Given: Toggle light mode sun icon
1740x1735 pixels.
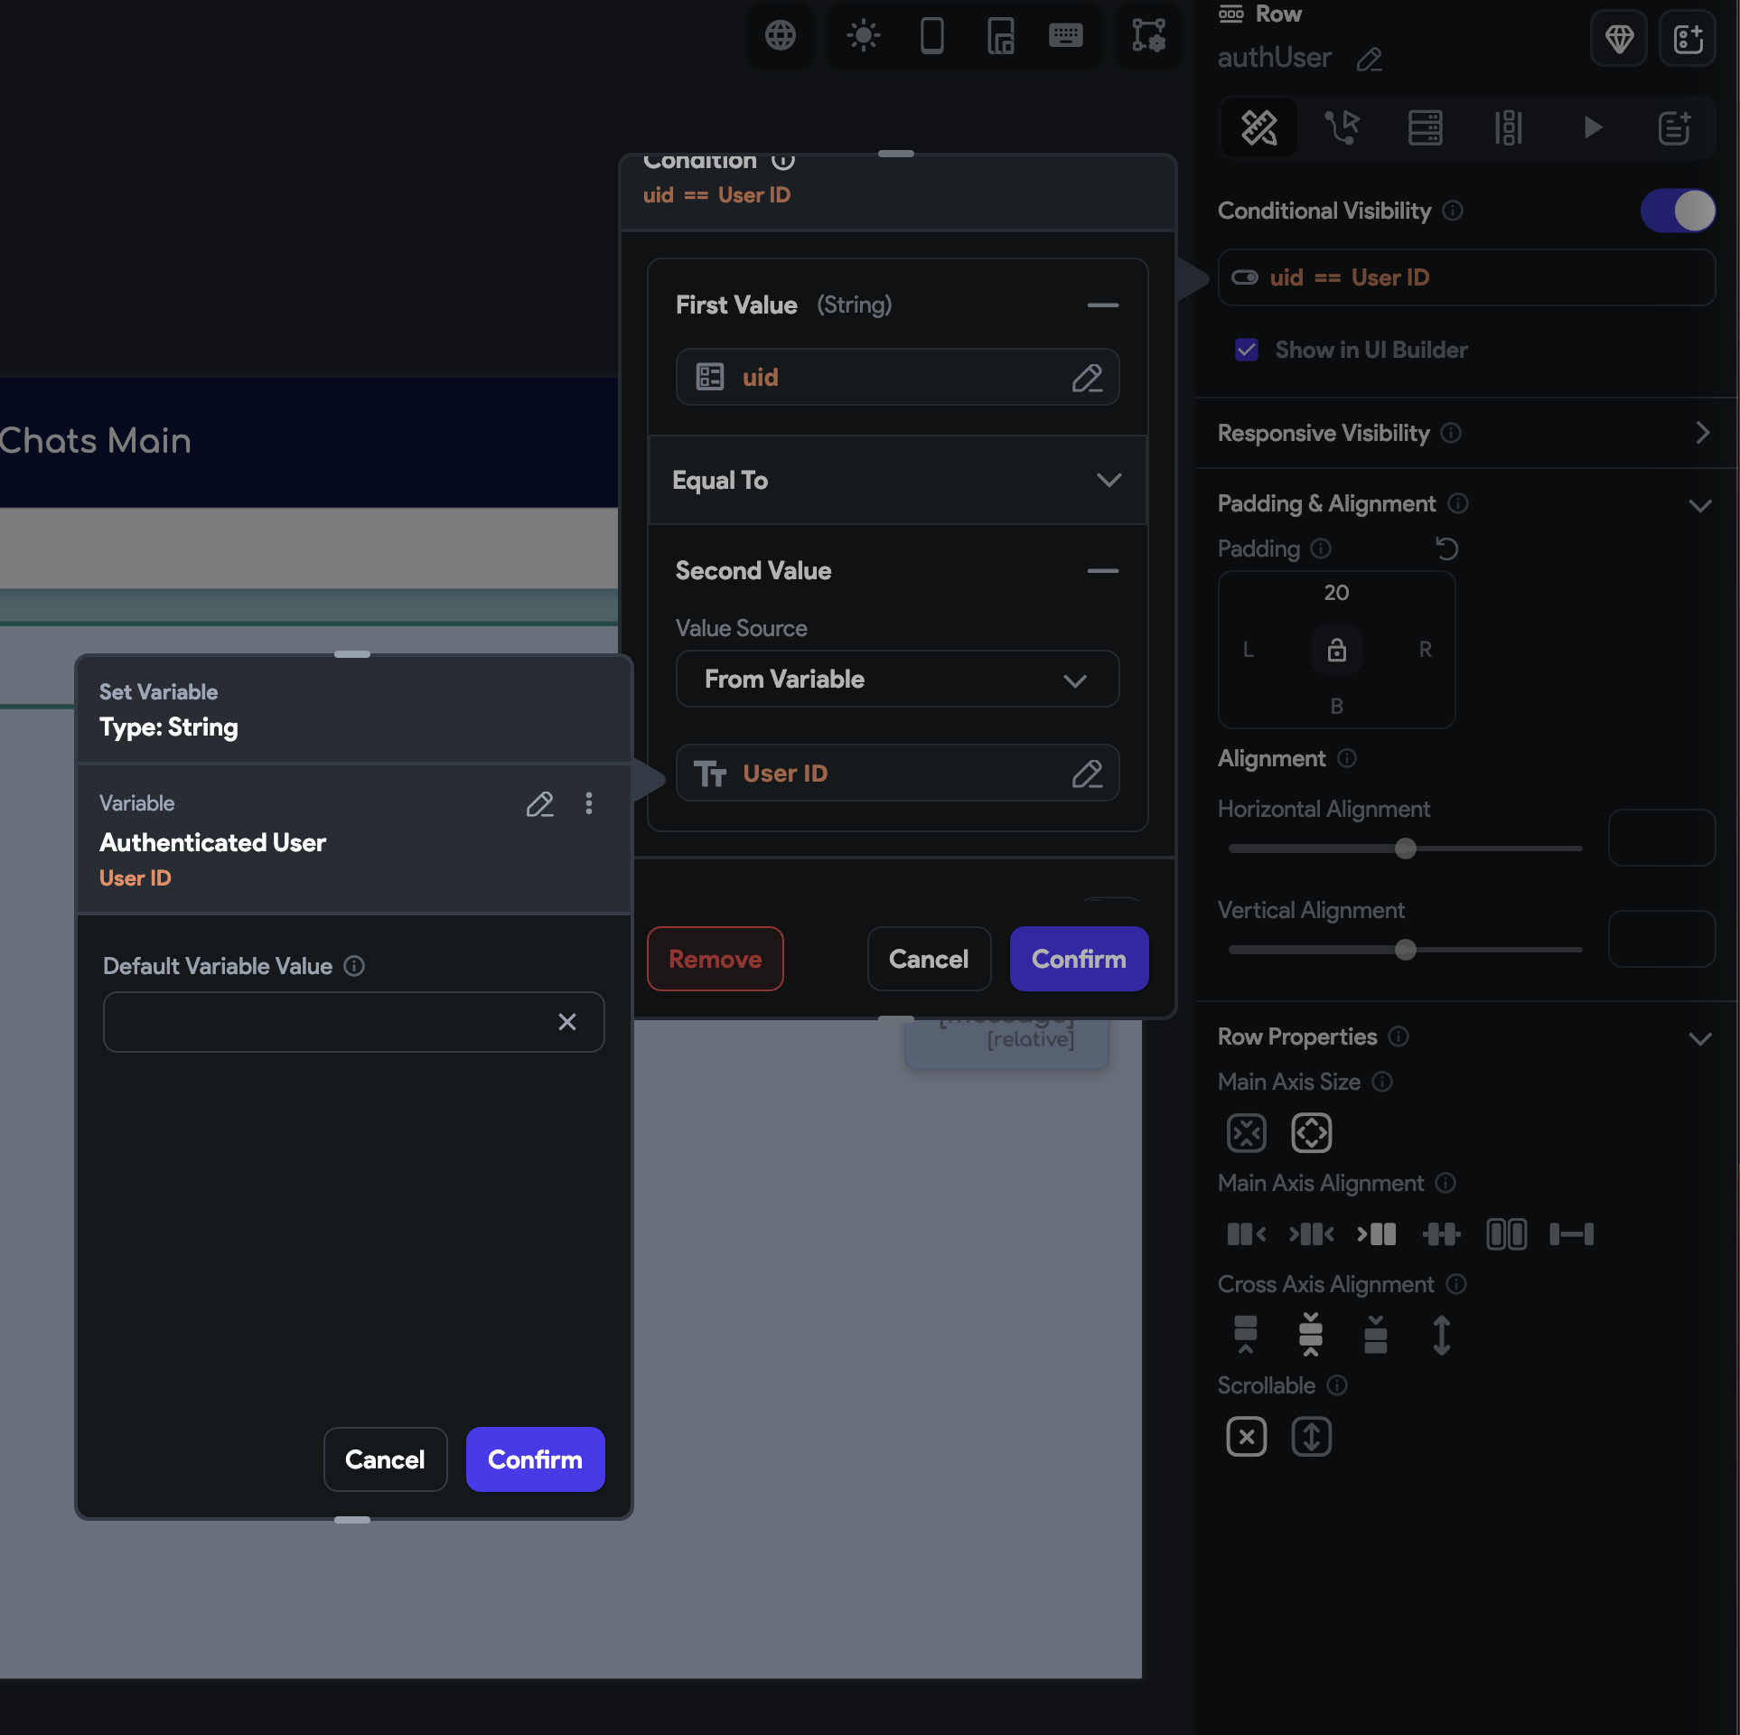Looking at the screenshot, I should click(863, 36).
